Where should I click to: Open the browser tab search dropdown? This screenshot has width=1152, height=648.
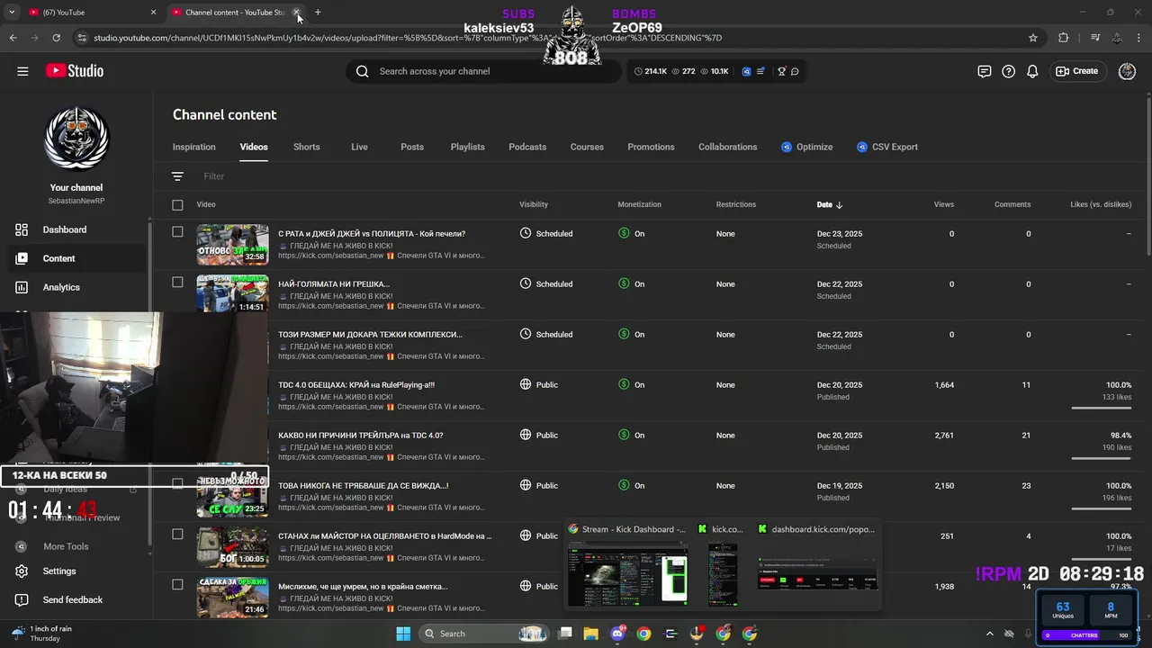tap(13, 13)
